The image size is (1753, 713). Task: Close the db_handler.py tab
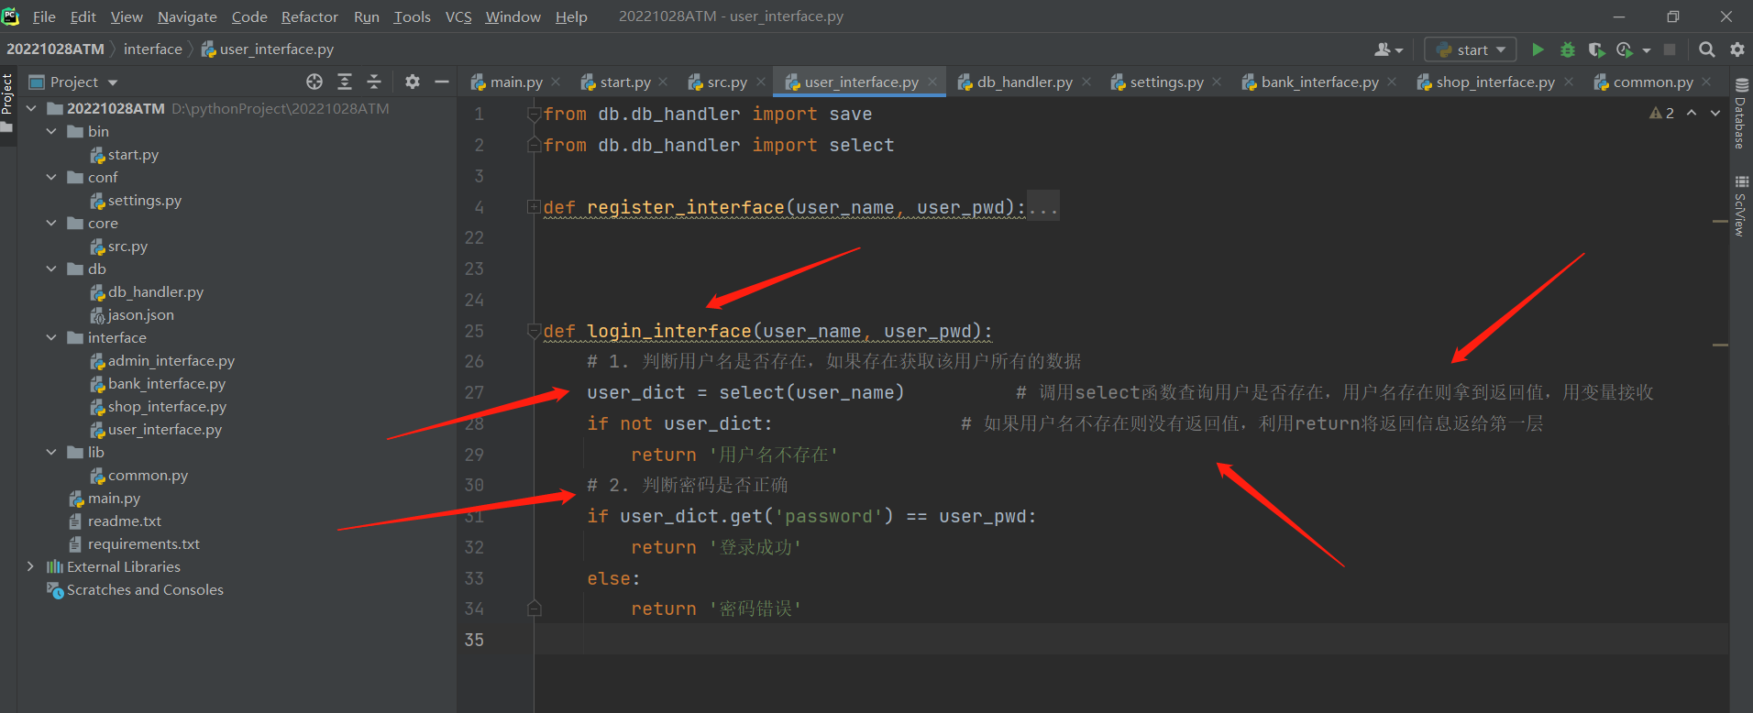[1086, 82]
